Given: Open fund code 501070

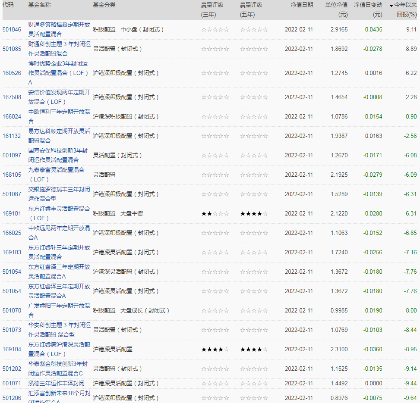Looking at the screenshot, I should pyautogui.click(x=12, y=310).
